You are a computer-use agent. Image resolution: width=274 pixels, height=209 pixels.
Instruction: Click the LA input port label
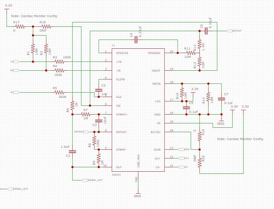click(15, 61)
